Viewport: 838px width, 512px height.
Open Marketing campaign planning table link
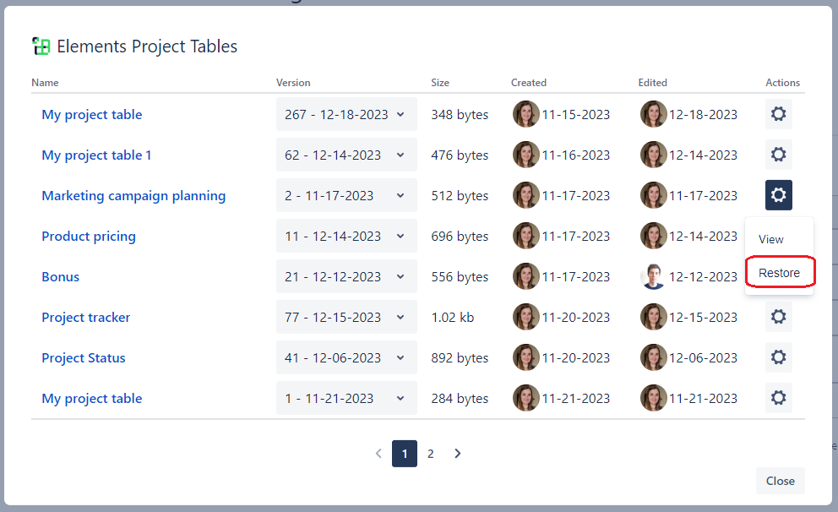click(133, 196)
